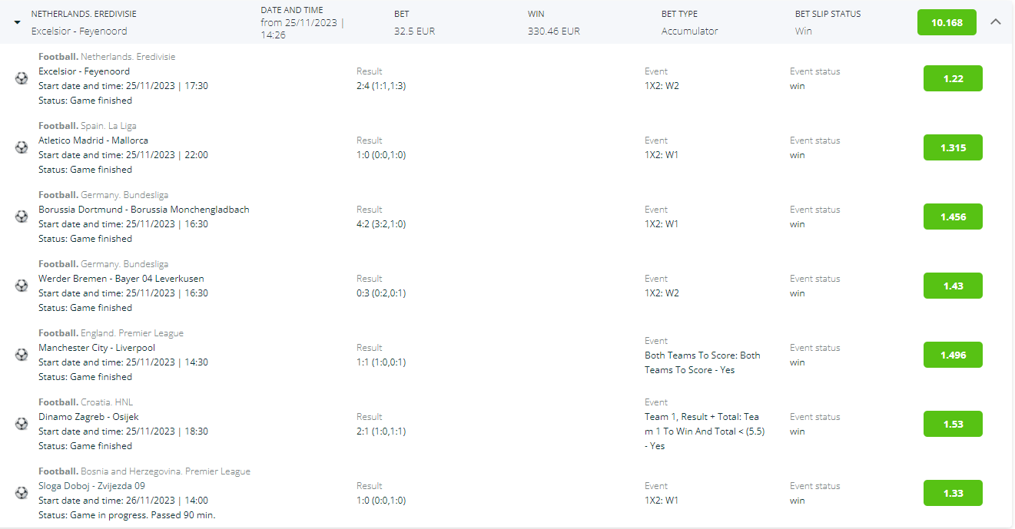Click football icon beside Atletico Madrid - Mallorca
Image resolution: width=1015 pixels, height=529 pixels.
coord(22,147)
